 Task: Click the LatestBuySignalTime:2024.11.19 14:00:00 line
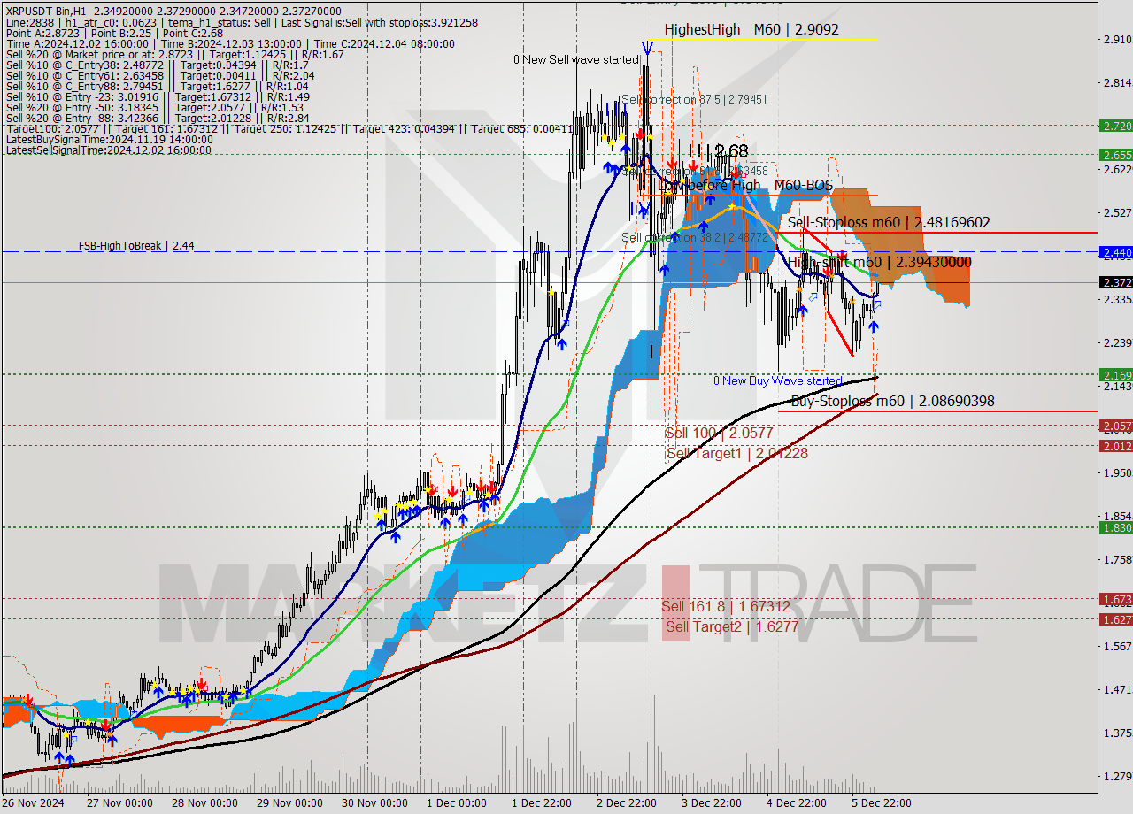(x=109, y=140)
